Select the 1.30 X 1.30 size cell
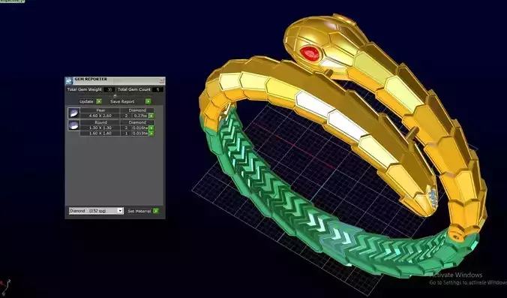 [x=100, y=128]
